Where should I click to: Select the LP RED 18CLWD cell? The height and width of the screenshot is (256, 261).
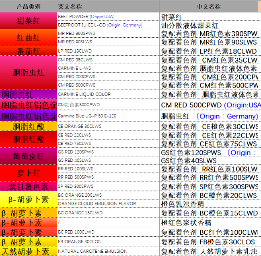[x=108, y=51]
